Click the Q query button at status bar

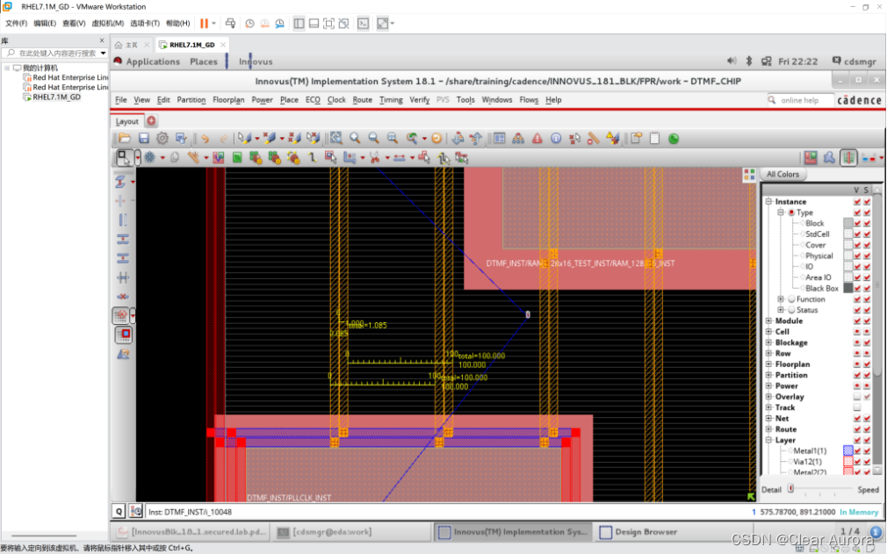pos(119,512)
